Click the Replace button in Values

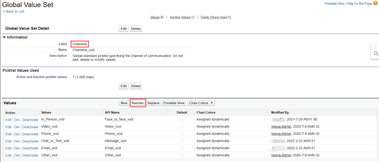click(x=153, y=103)
